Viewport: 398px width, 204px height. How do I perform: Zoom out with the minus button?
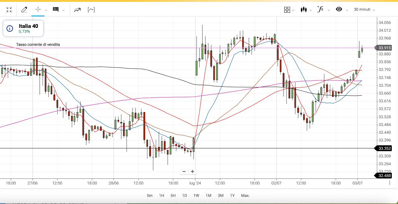tap(184, 171)
